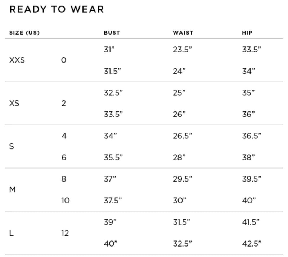Select the M size row label
The height and width of the screenshot is (257, 288).
pos(13,189)
